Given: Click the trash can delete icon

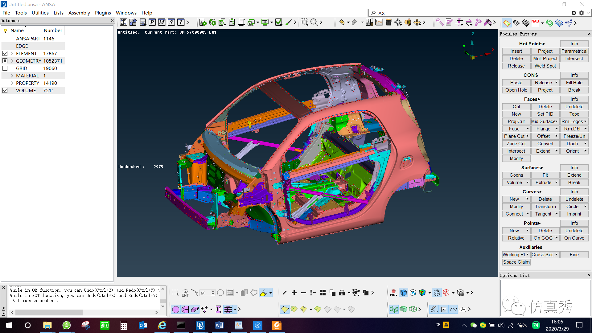Looking at the screenshot, I should [388, 22].
